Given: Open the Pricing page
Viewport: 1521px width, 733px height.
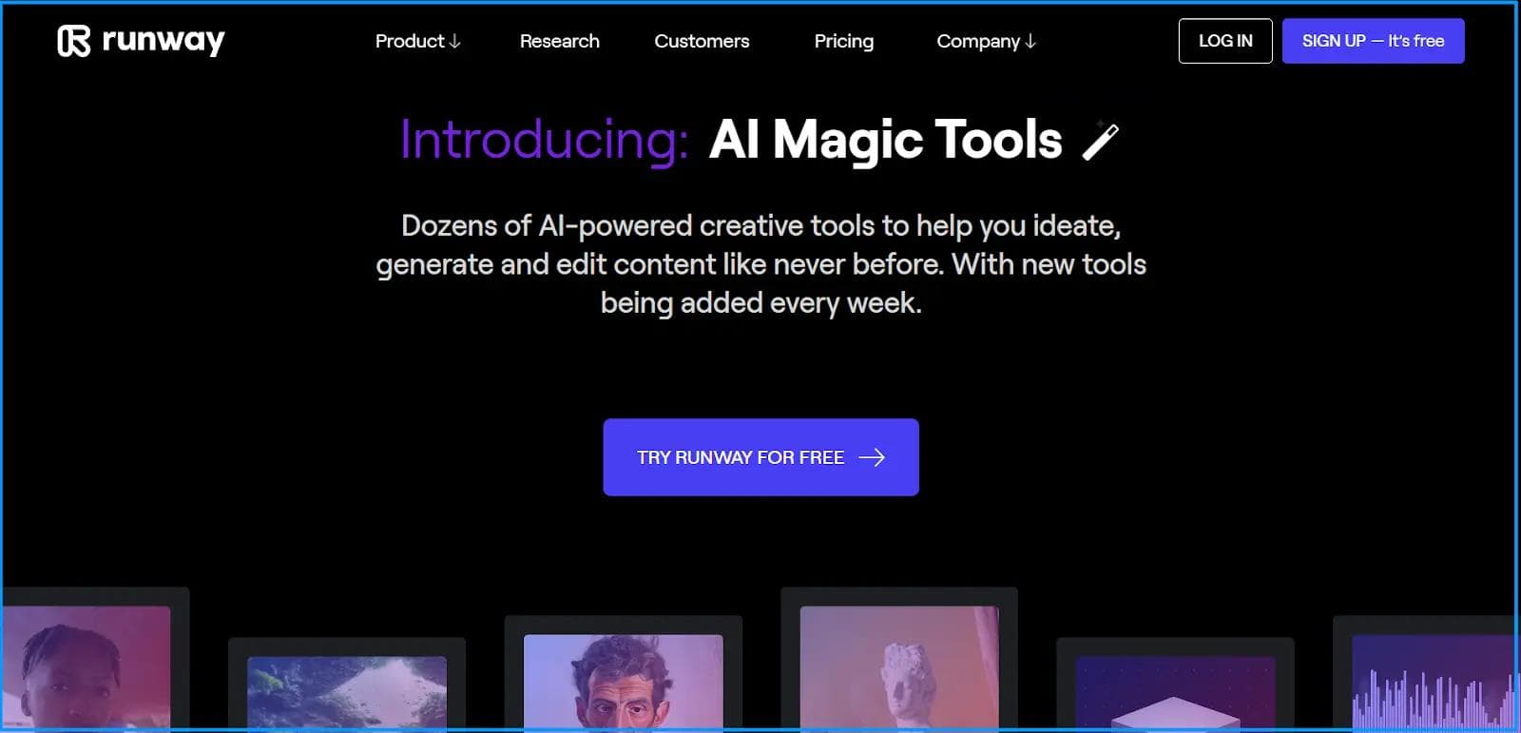Looking at the screenshot, I should click(843, 41).
